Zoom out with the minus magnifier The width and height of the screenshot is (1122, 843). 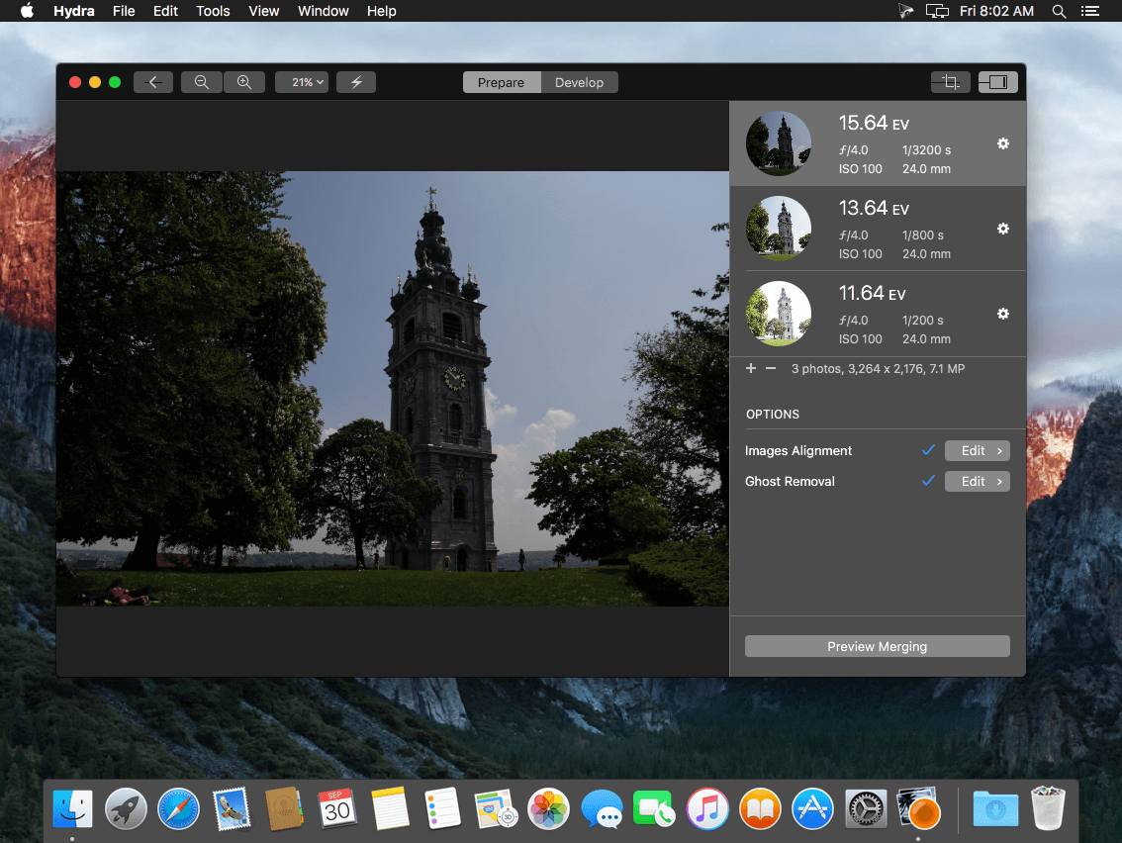(x=202, y=82)
